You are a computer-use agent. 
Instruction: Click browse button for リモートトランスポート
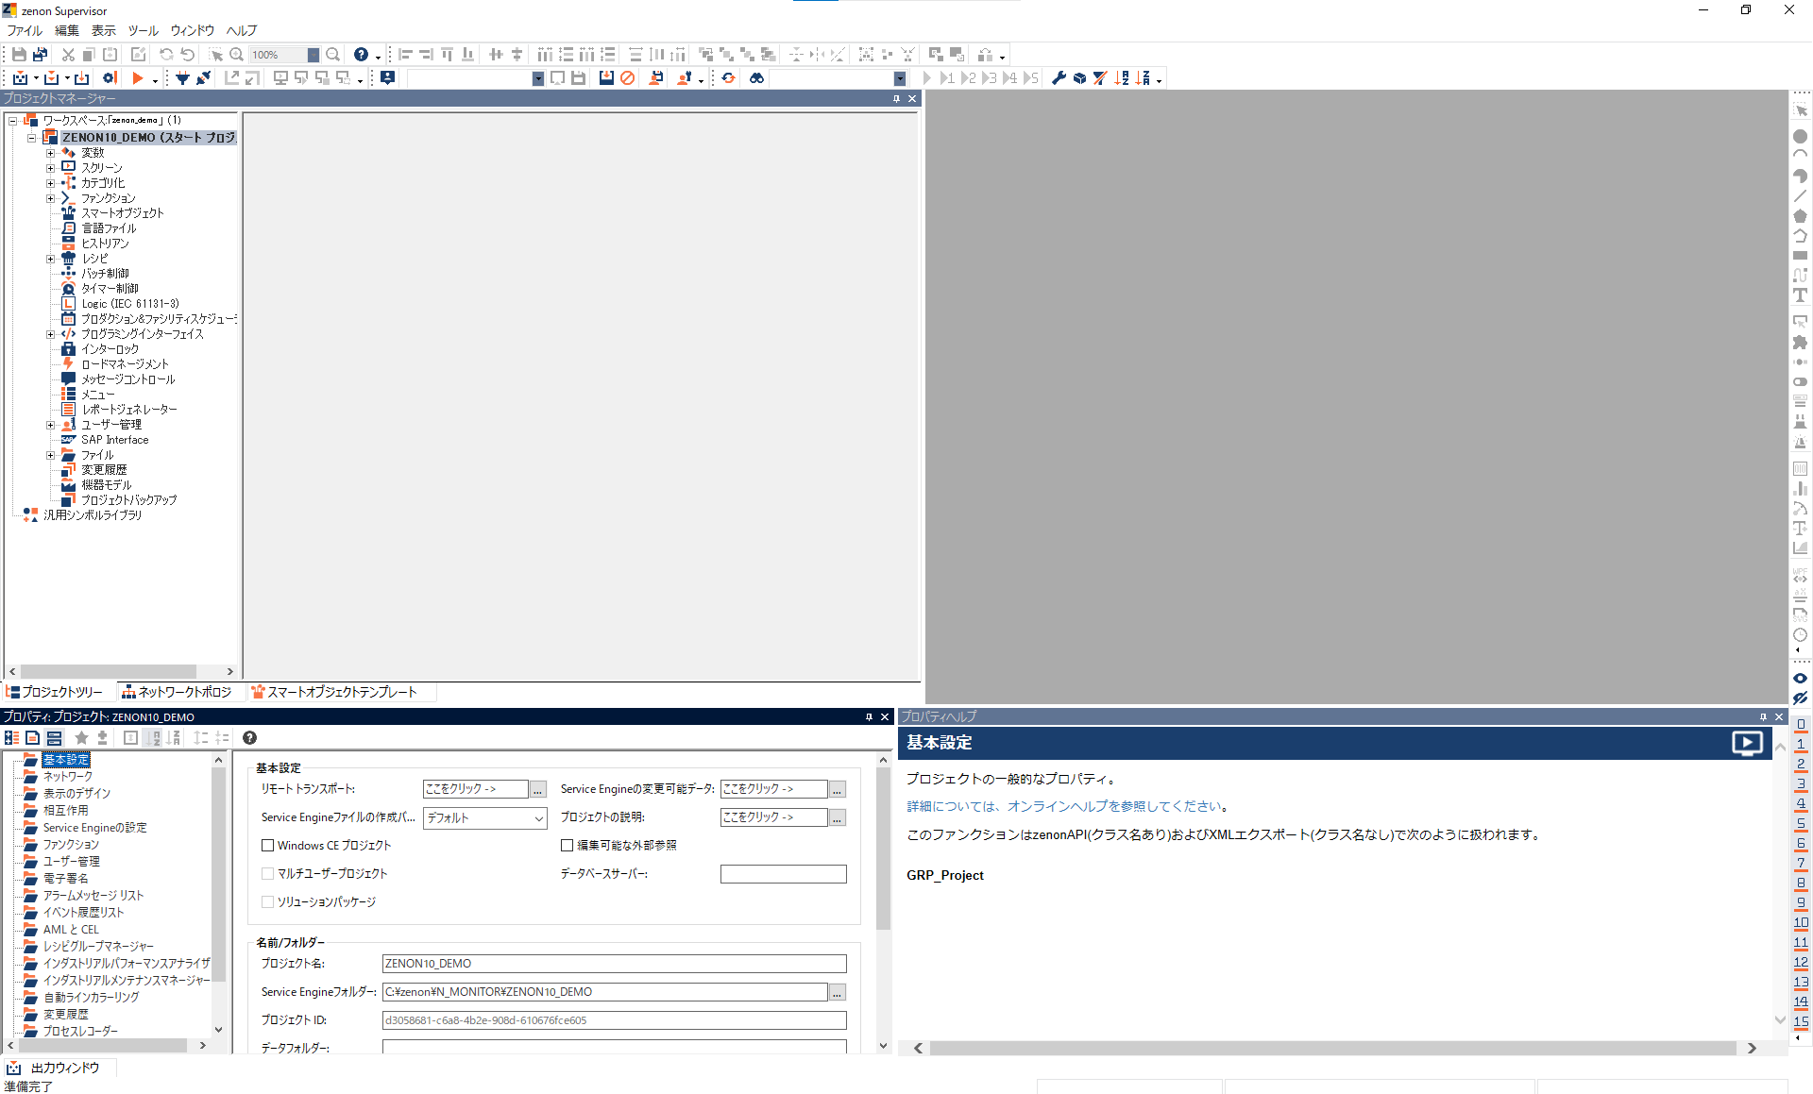(538, 789)
